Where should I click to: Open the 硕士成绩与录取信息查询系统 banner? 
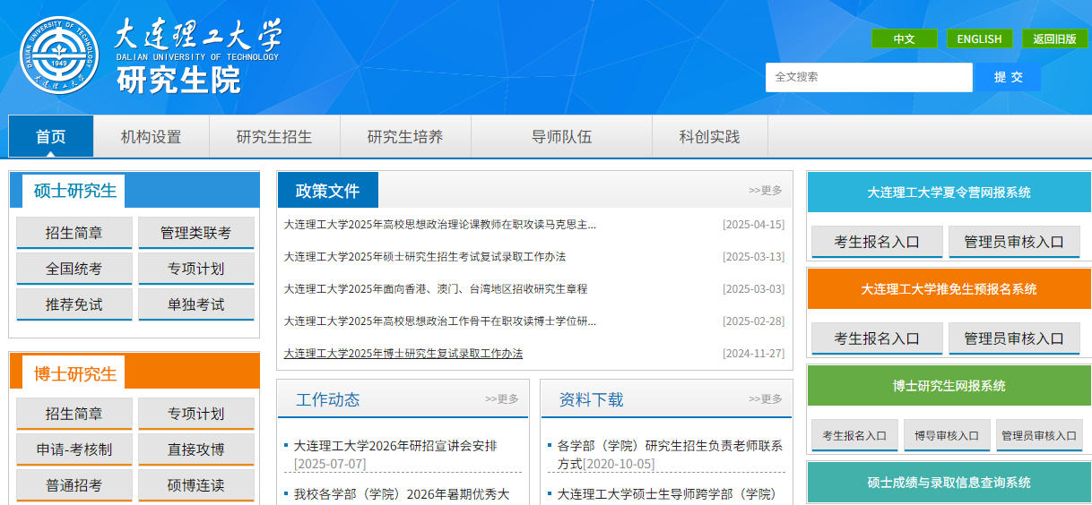[x=949, y=483]
